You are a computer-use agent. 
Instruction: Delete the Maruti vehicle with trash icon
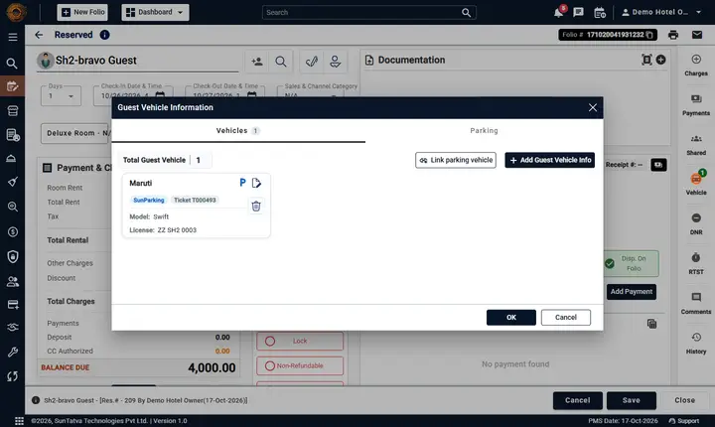[x=256, y=206]
